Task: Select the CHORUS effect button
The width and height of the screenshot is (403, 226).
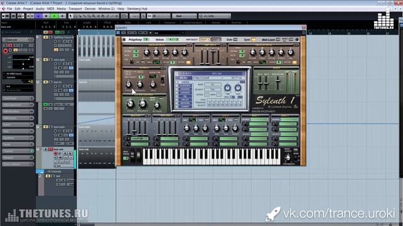Action: pyautogui.click(x=185, y=92)
